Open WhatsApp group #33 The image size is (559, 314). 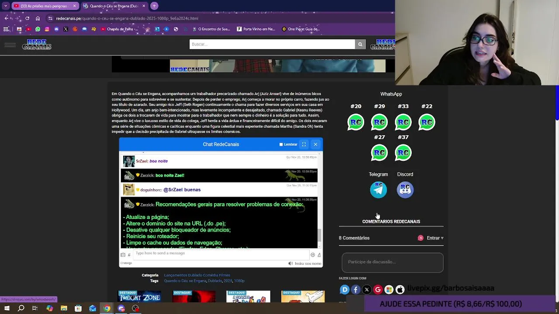403,122
